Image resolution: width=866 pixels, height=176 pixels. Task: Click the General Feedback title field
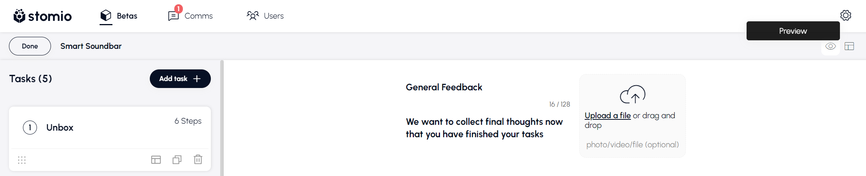(x=444, y=87)
